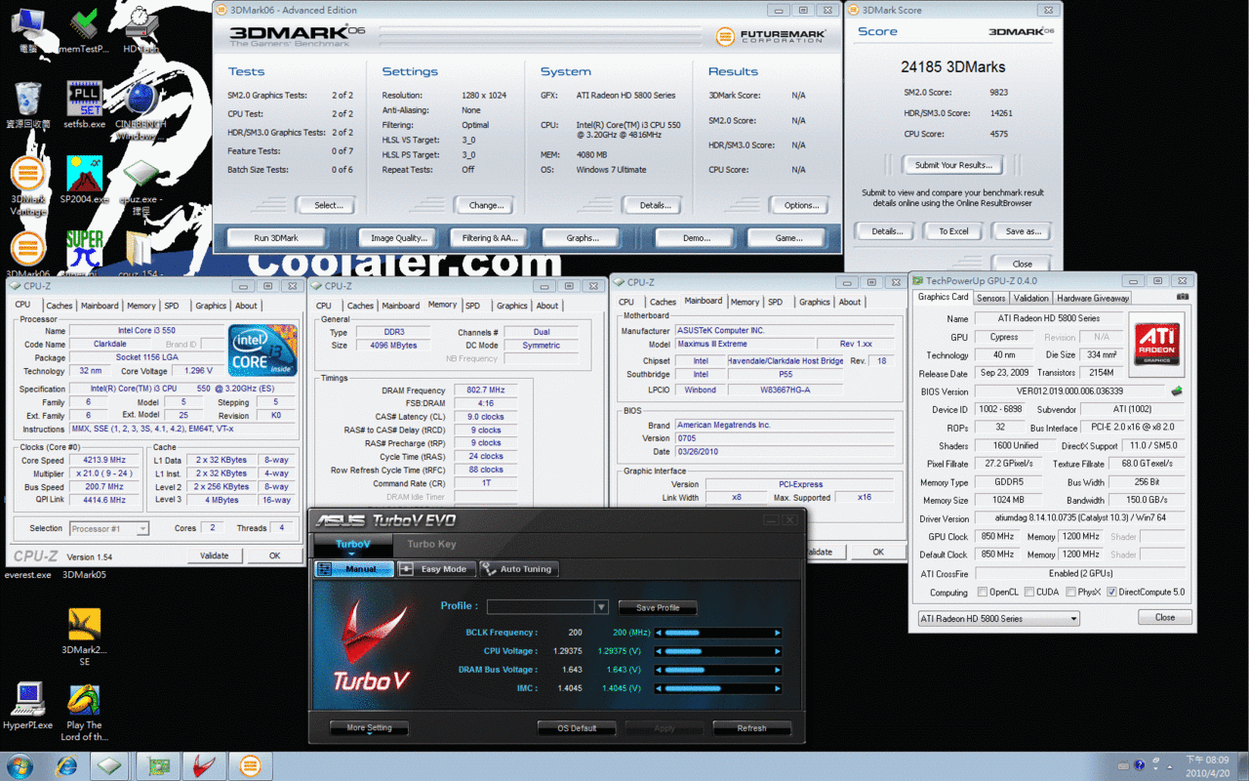Switch to Validation tab in GPU-Z
Image resolution: width=1249 pixels, height=781 pixels.
click(1031, 298)
